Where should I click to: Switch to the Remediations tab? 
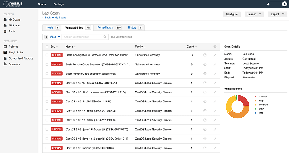[x=109, y=27]
